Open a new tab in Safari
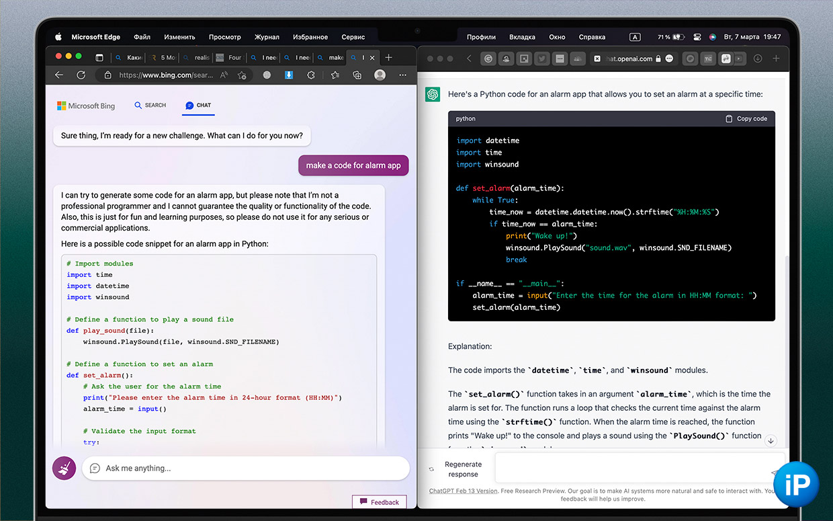 click(776, 58)
